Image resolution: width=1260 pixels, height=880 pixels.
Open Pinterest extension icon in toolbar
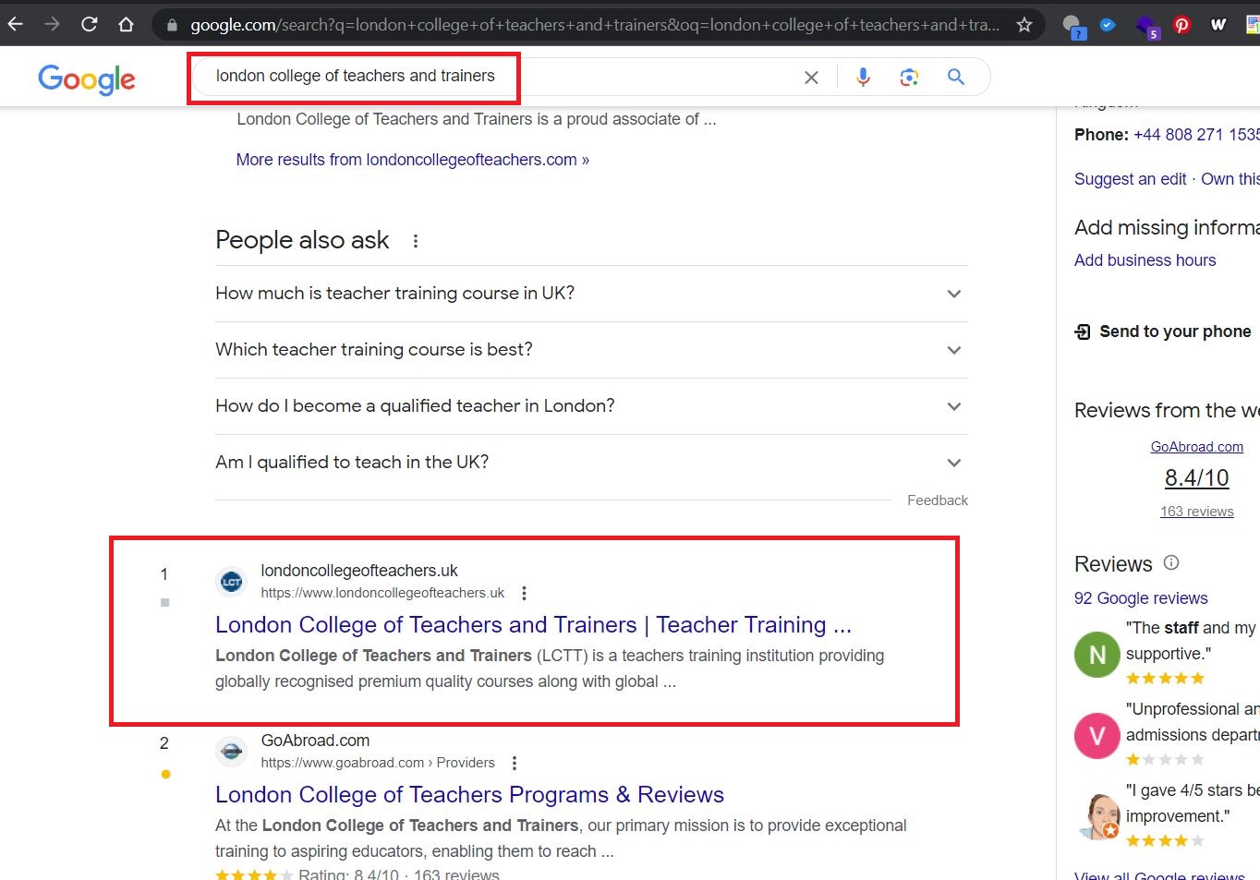point(1181,25)
